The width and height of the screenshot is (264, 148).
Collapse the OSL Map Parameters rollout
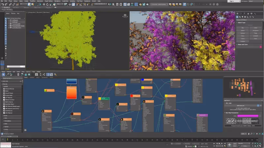[x=232, y=113]
